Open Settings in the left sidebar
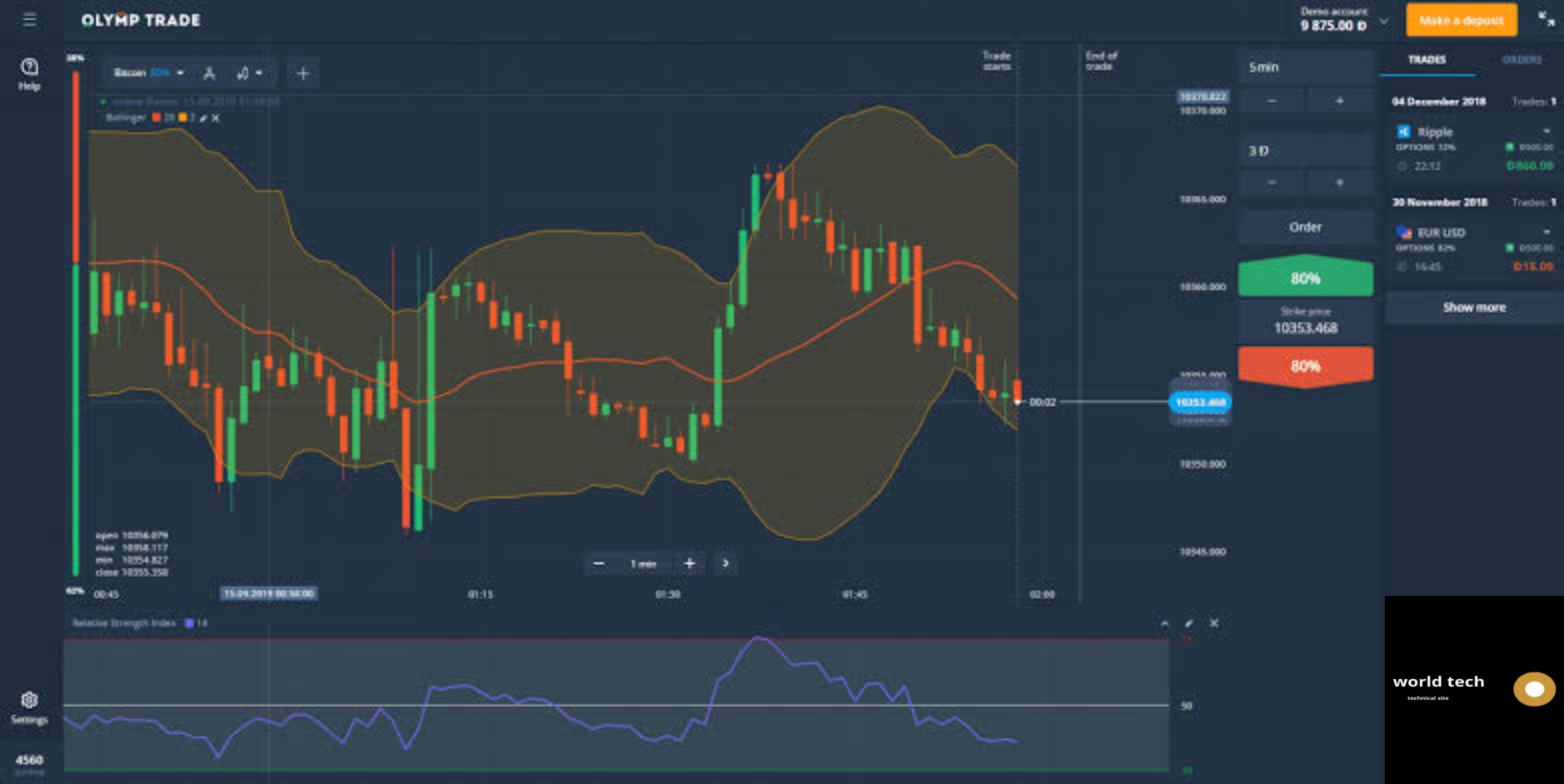Viewport: 1564px width, 784px height. pyautogui.click(x=29, y=707)
